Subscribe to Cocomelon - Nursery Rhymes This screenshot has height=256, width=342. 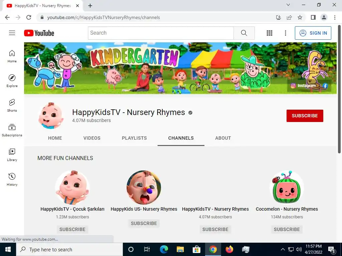click(287, 229)
